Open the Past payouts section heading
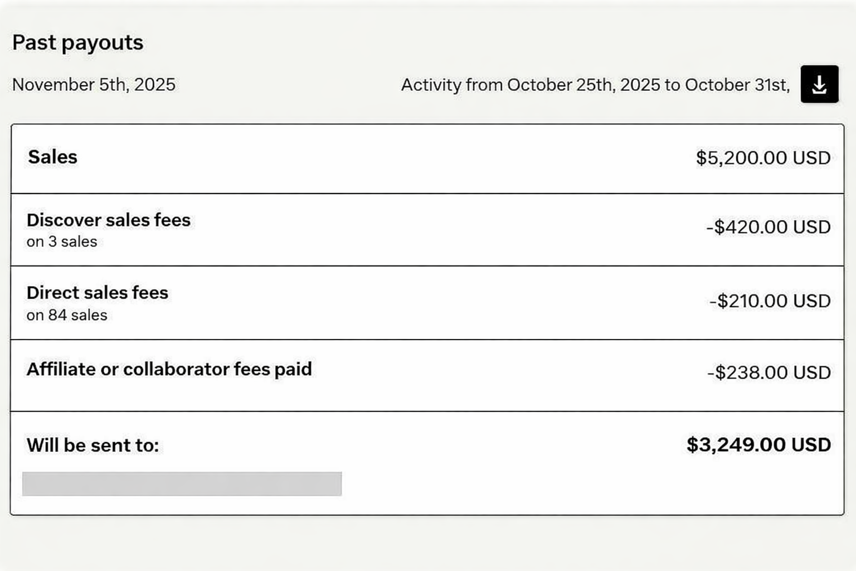Screen dimensions: 856x571 (x=78, y=42)
